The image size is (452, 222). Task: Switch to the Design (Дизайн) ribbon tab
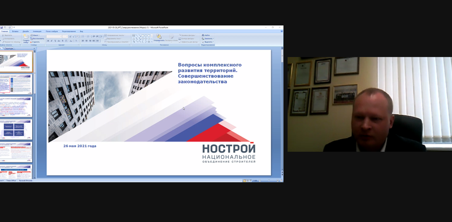click(25, 32)
